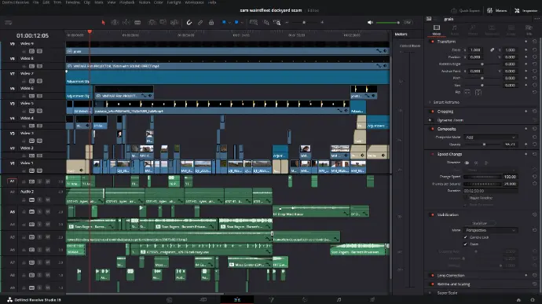The image size is (542, 304).
Task: Switch to the File inspector tab
Action: 529,30
